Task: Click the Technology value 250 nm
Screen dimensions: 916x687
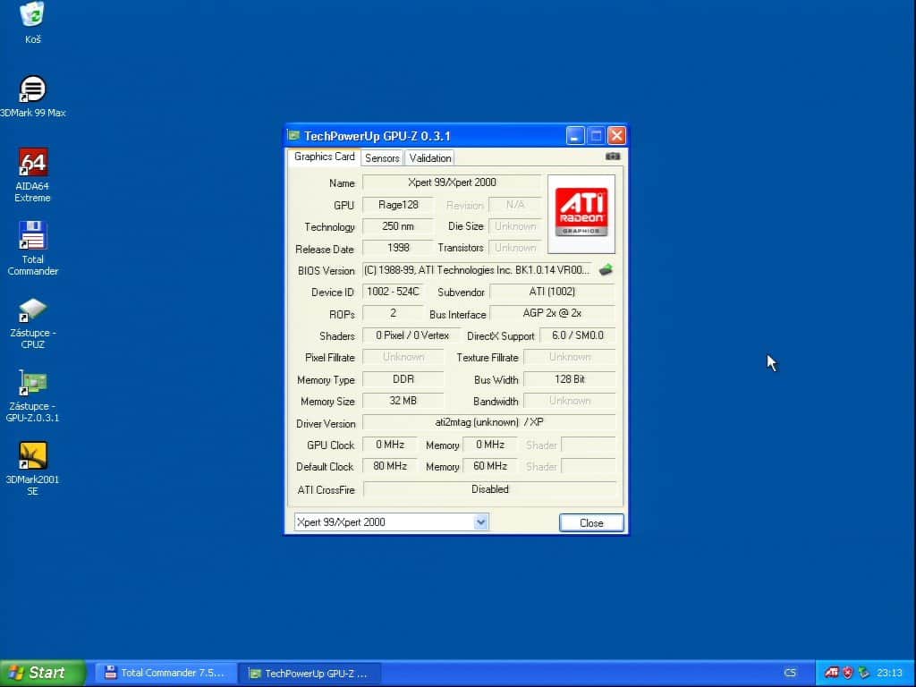Action: [x=398, y=226]
